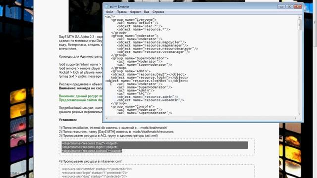This screenshot has height=178, width=317.
Task: Click the line '<acl name="RPC"/>'
Action: [134, 93]
